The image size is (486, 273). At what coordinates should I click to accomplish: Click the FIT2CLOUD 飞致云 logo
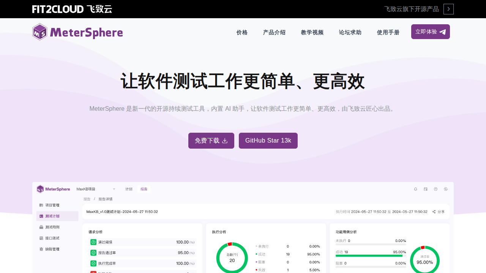pos(72,9)
